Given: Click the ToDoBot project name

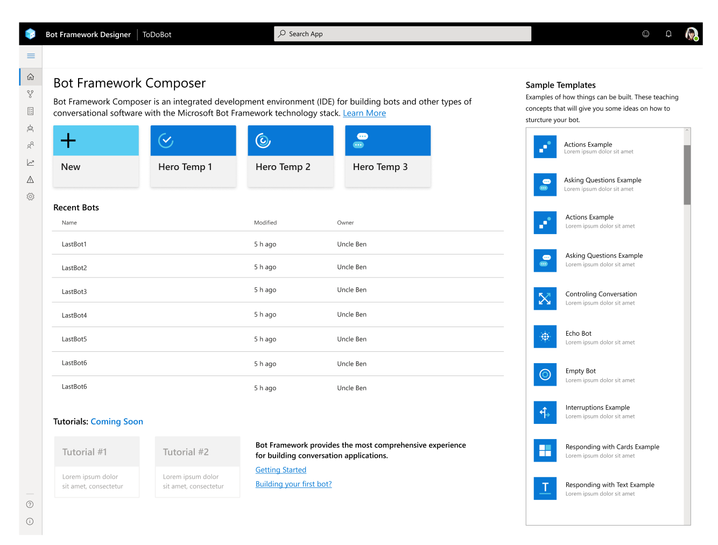Looking at the screenshot, I should [x=157, y=34].
